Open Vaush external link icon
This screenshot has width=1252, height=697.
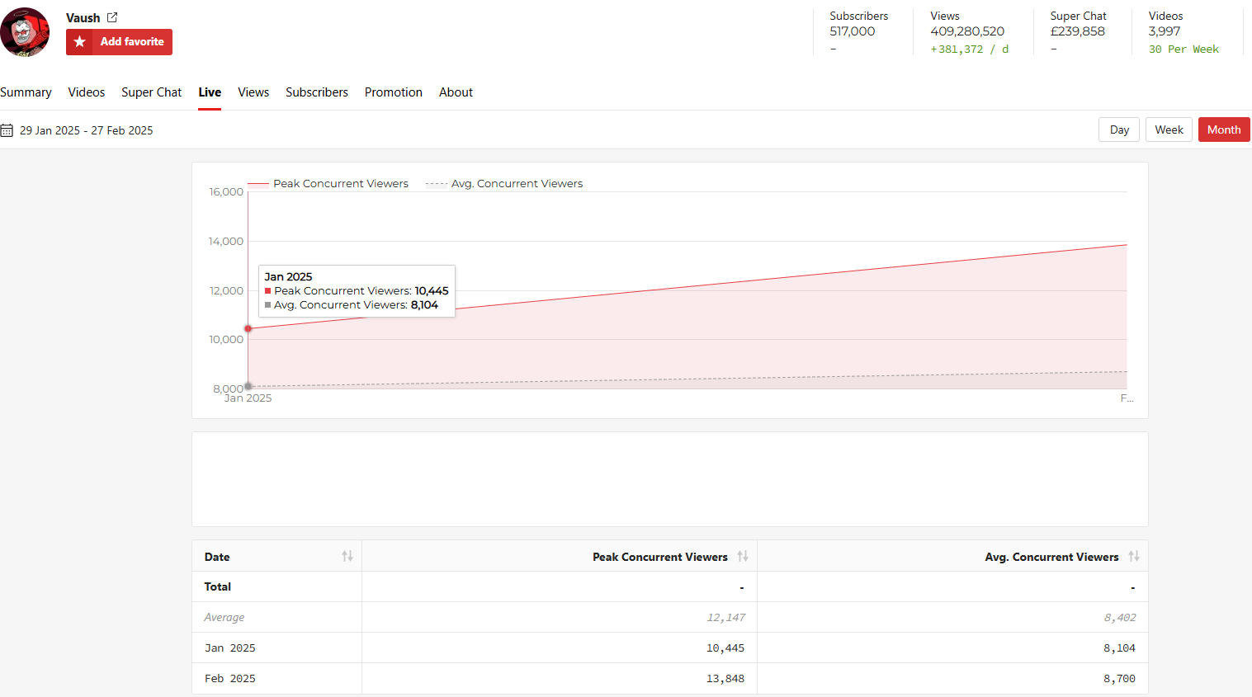(x=112, y=17)
